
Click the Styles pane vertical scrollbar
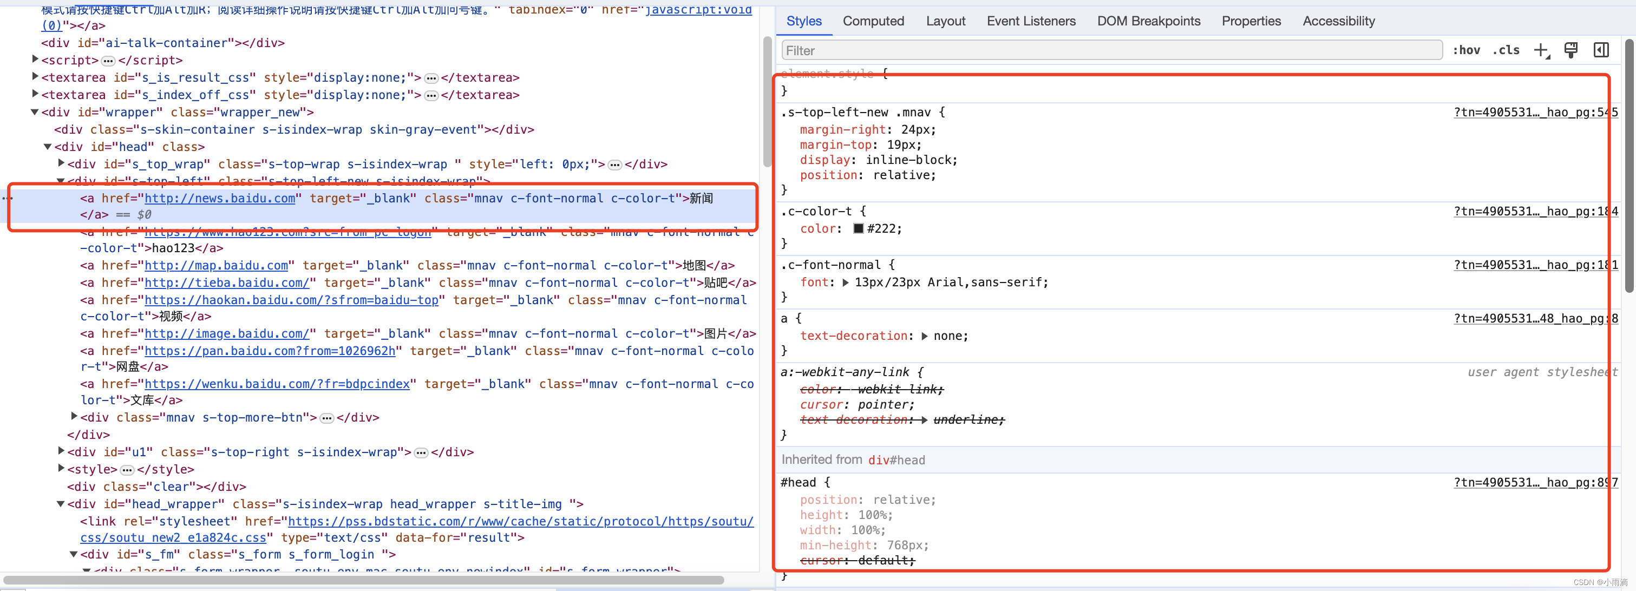(1629, 165)
